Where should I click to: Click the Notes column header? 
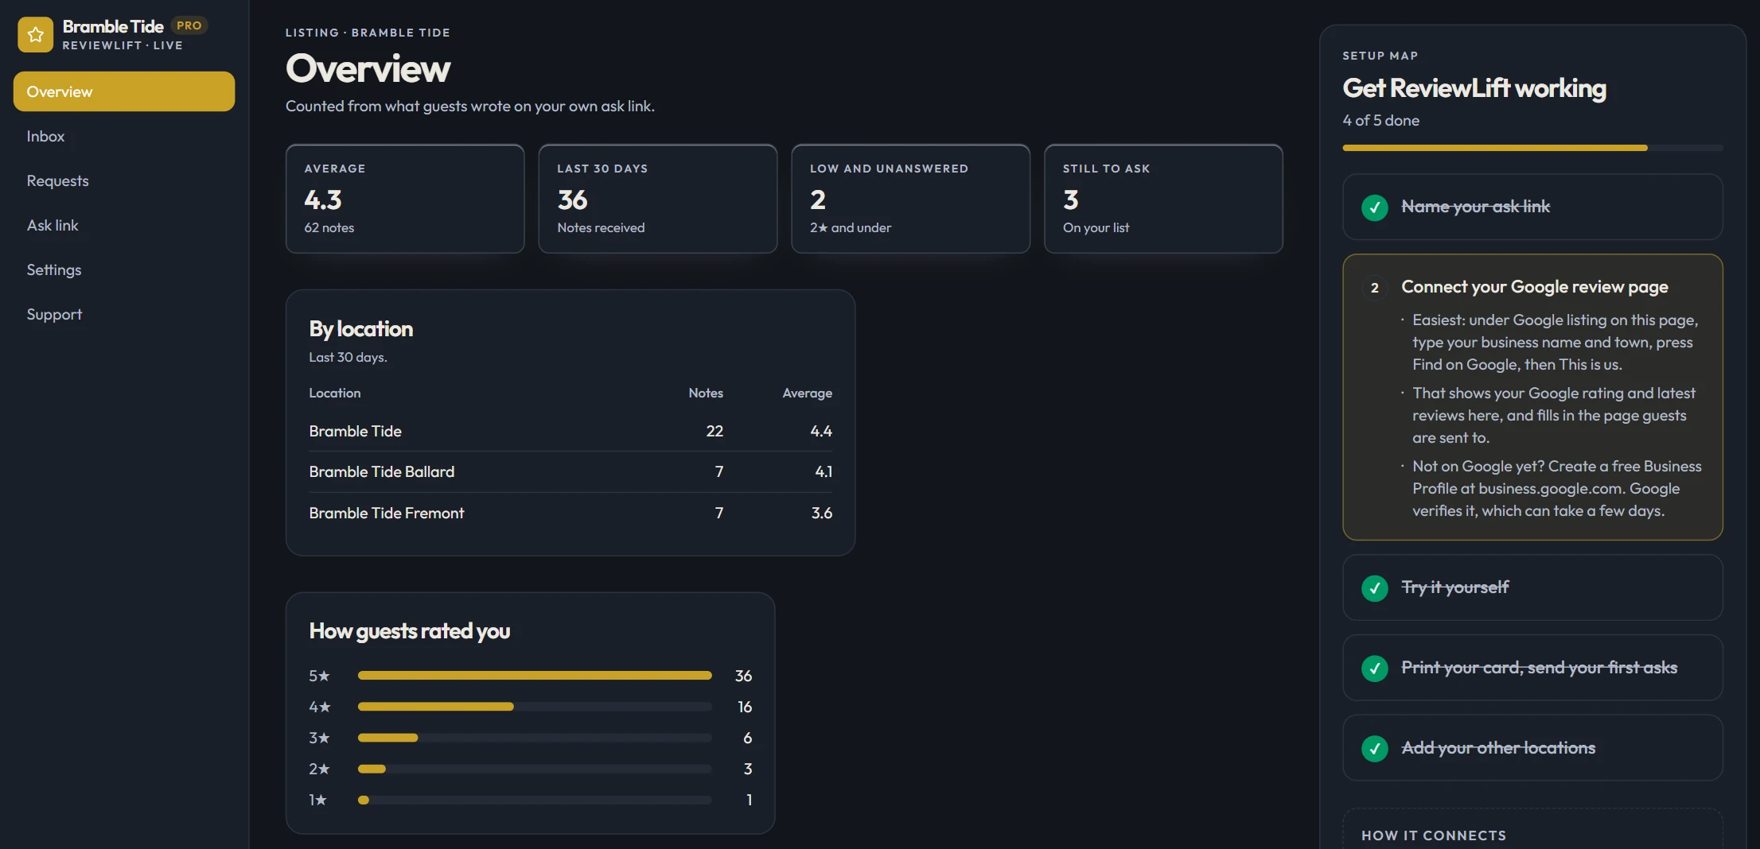pos(706,393)
